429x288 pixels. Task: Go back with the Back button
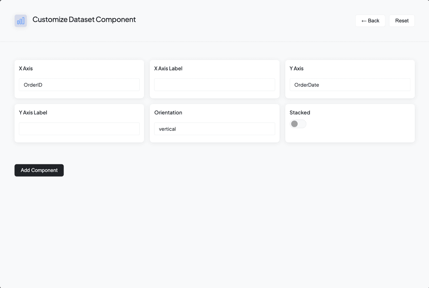[x=370, y=21]
